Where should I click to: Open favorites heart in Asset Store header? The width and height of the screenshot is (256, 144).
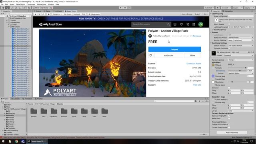pyautogui.click(x=181, y=24)
